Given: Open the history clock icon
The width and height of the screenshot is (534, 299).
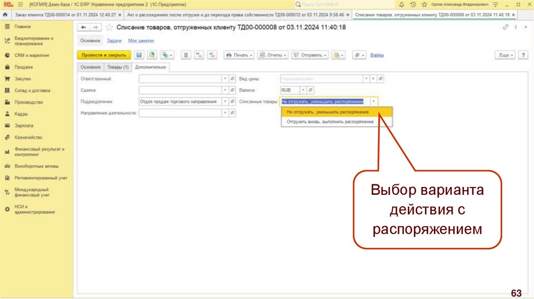Looking at the screenshot, I should coord(413,4).
